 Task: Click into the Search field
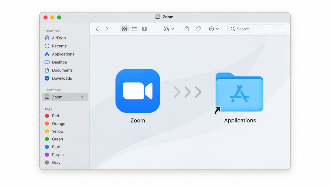point(257,29)
